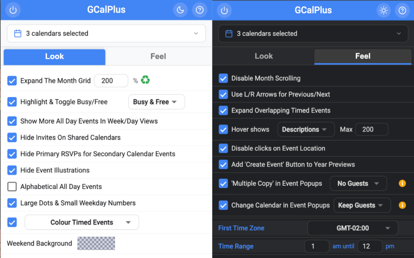Click the month grid percent input field
The image size is (414, 258).
(x=111, y=81)
